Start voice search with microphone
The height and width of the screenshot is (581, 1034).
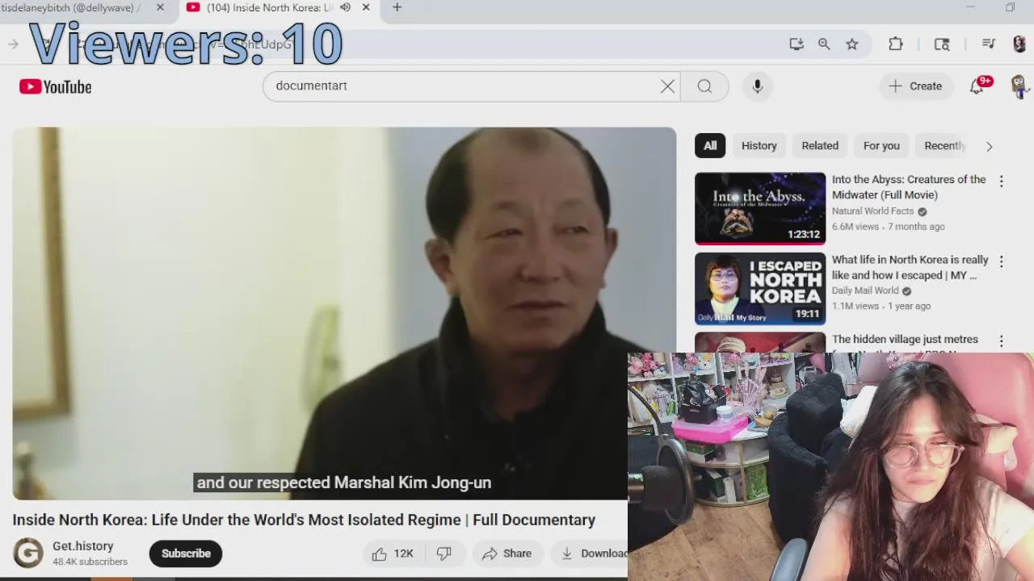tap(758, 86)
